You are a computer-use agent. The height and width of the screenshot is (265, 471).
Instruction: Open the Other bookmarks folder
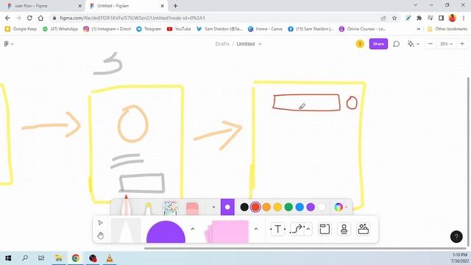point(447,29)
